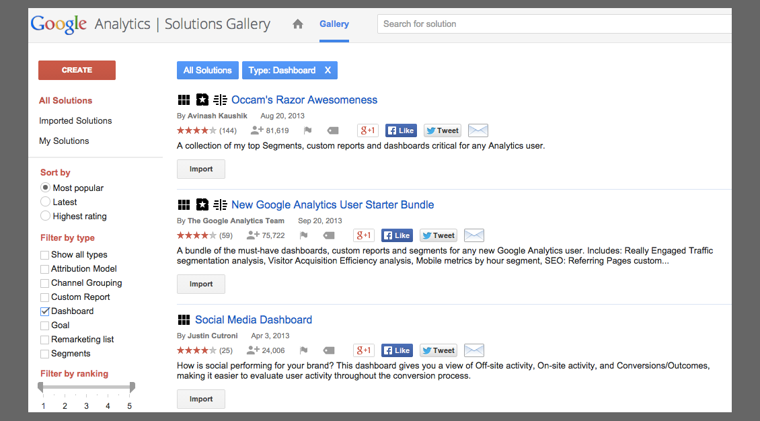Click custom report icon for Occam's Razor Awesomeness
Image resolution: width=760 pixels, height=421 pixels.
(x=220, y=100)
